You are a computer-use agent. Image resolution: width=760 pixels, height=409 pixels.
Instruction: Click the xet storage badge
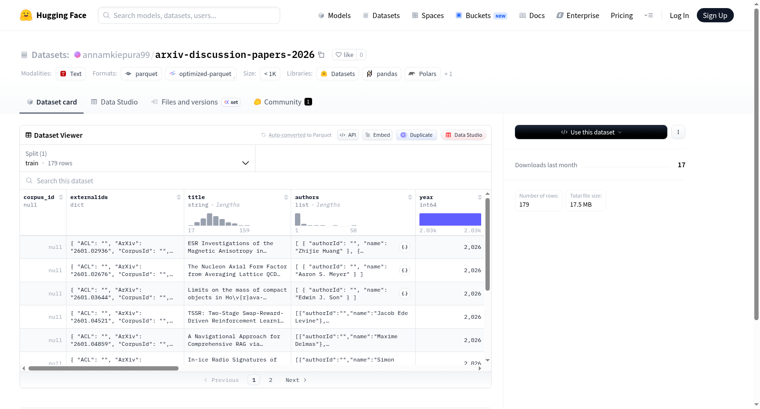tap(232, 102)
